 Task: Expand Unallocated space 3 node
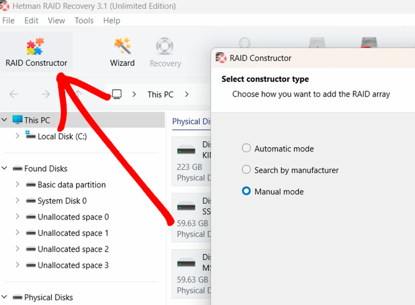click(x=18, y=265)
